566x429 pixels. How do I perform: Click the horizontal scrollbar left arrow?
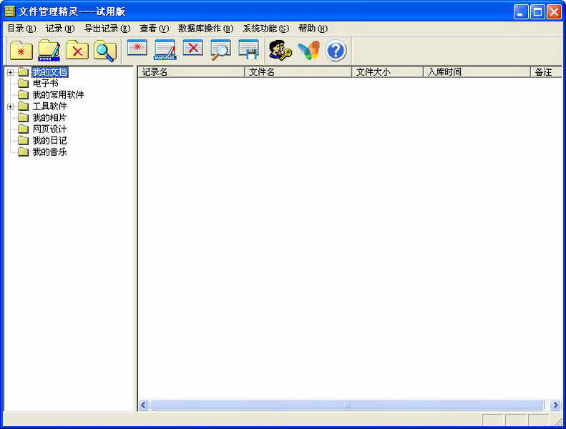pos(144,405)
